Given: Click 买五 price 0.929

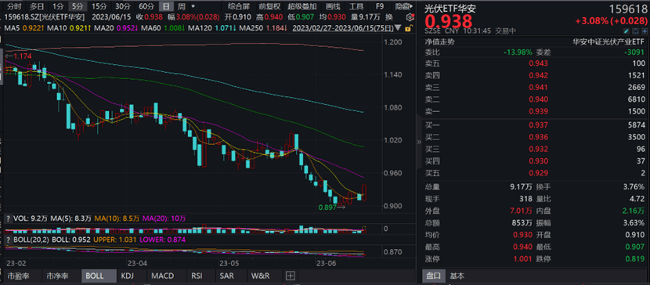Looking at the screenshot, I should pyautogui.click(x=540, y=173).
